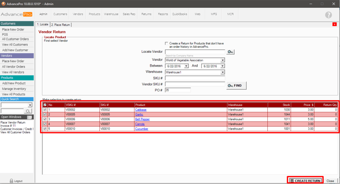
Task: Click the Locate Vendor search icon button
Action: 230,52
